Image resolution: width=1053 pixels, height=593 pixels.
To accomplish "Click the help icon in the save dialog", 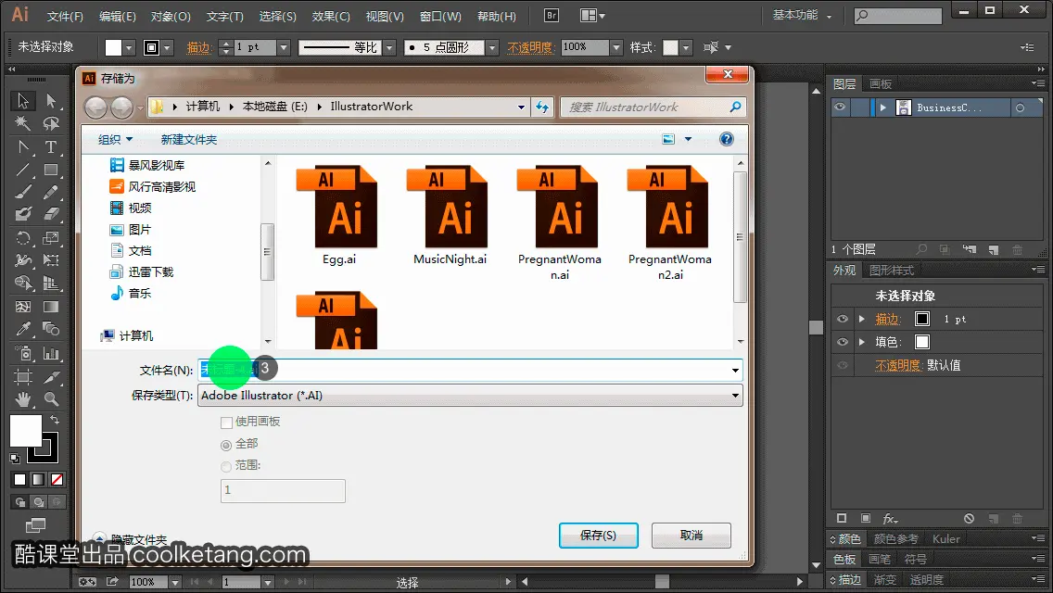I will tap(726, 139).
